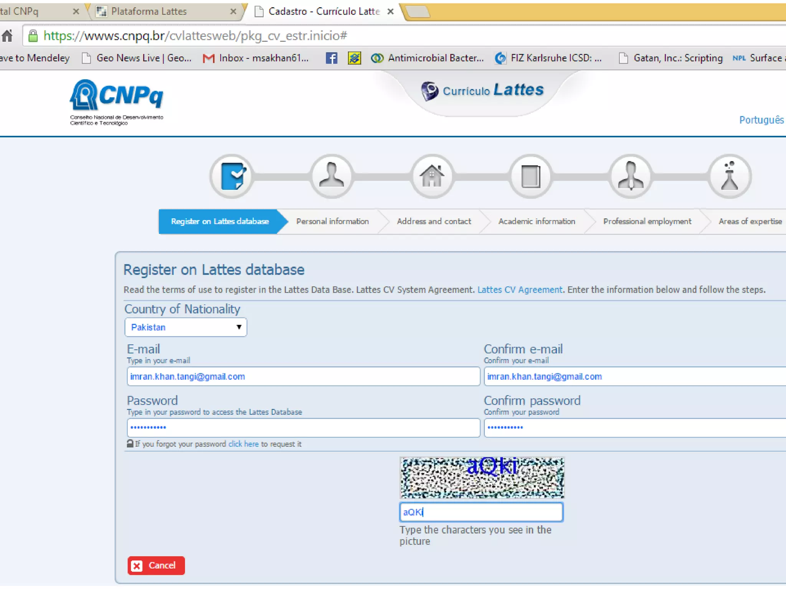Click the Address and contact house icon
Image resolution: width=786 pixels, height=589 pixels.
pyautogui.click(x=432, y=176)
